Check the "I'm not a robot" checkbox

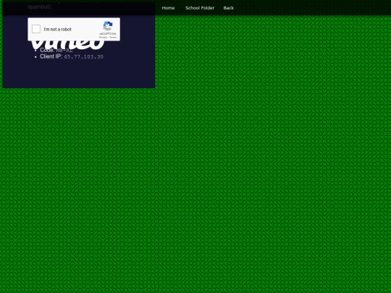point(36,29)
